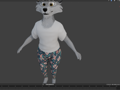This screenshot has width=120, height=90.
Task: Jump to the first frame of playback
Action: click(46, 84)
